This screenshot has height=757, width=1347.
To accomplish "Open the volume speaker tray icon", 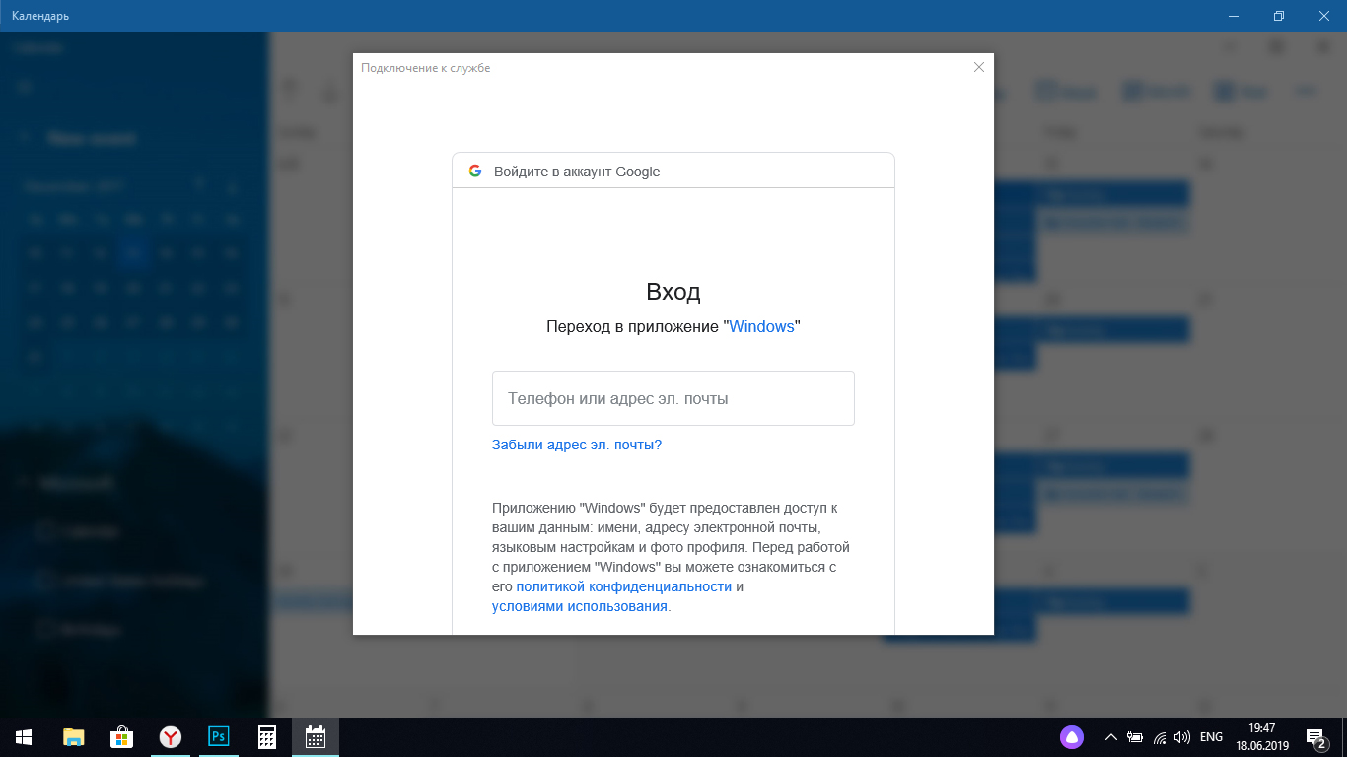I will coord(1182,737).
